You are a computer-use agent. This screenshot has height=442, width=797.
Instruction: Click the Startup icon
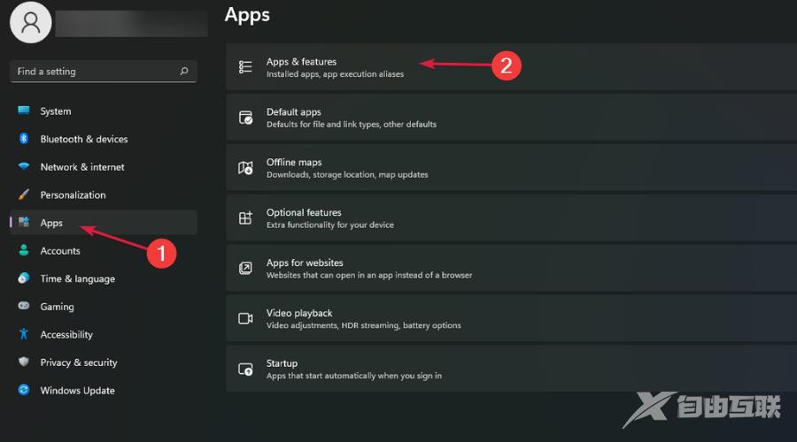[245, 369]
